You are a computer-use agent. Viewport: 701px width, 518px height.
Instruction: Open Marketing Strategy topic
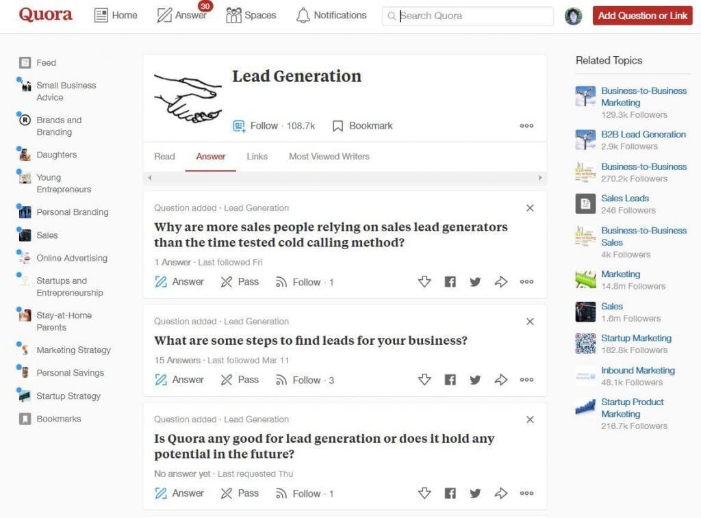pyautogui.click(x=65, y=350)
